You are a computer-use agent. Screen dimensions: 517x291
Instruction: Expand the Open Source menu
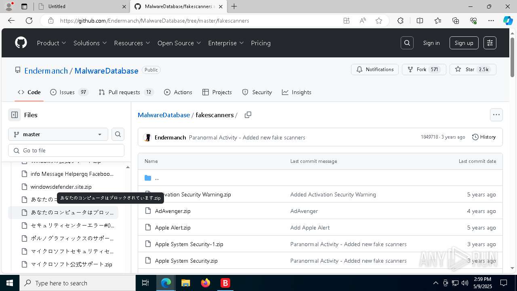click(x=179, y=43)
